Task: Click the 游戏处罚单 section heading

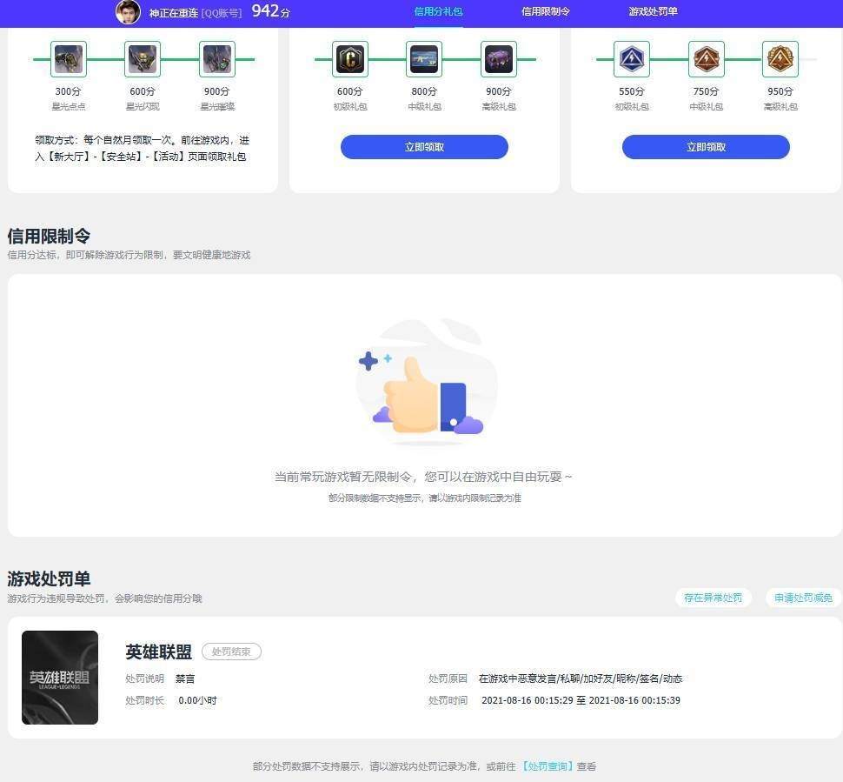Action: [49, 578]
